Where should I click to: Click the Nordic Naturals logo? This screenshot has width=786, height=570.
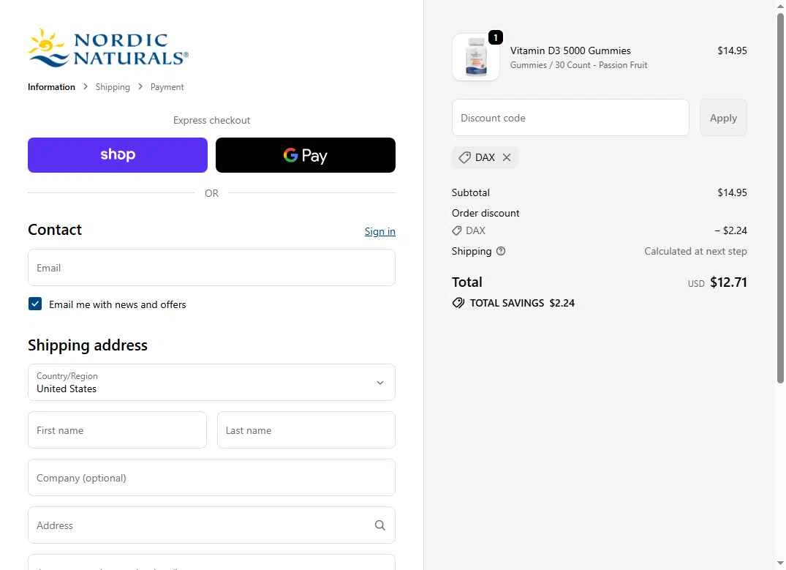click(108, 48)
